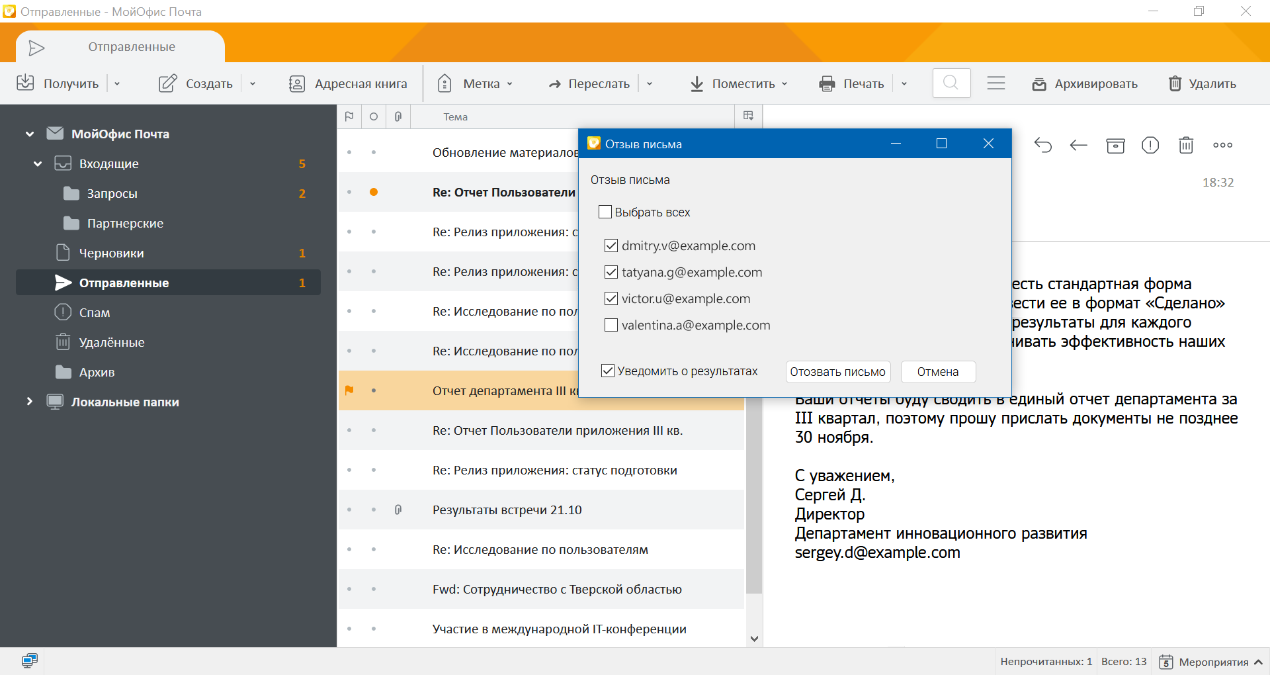Open the Переслать dropdown arrow

pyautogui.click(x=650, y=84)
